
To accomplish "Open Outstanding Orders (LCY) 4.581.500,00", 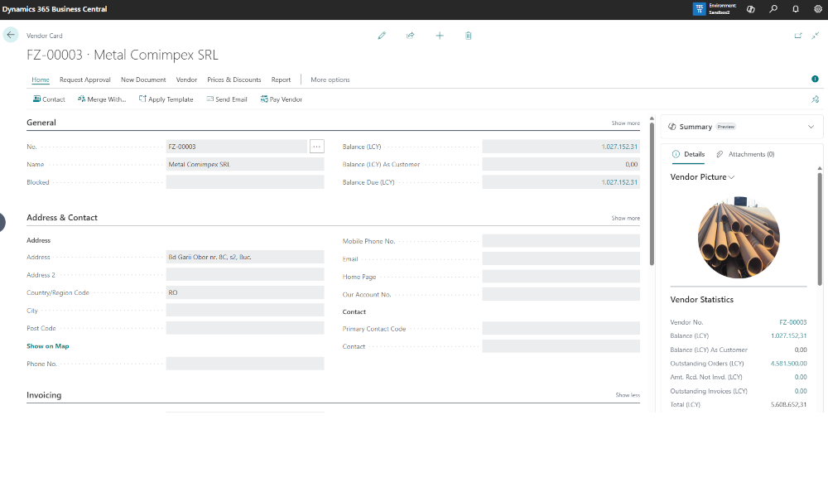I will tap(788, 364).
